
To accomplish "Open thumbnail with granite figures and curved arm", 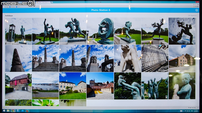I will (100, 58).
